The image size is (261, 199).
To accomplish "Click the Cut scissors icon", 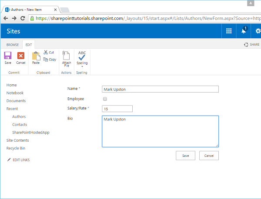I will [x=46, y=52].
